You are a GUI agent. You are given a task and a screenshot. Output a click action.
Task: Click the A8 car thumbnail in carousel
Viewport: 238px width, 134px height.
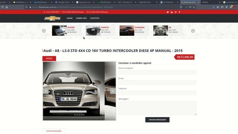tap(161, 31)
